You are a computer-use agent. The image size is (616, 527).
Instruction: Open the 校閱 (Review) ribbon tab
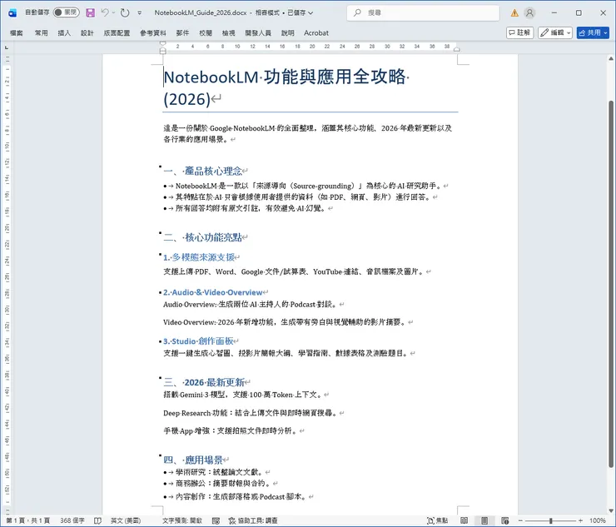(x=206, y=33)
